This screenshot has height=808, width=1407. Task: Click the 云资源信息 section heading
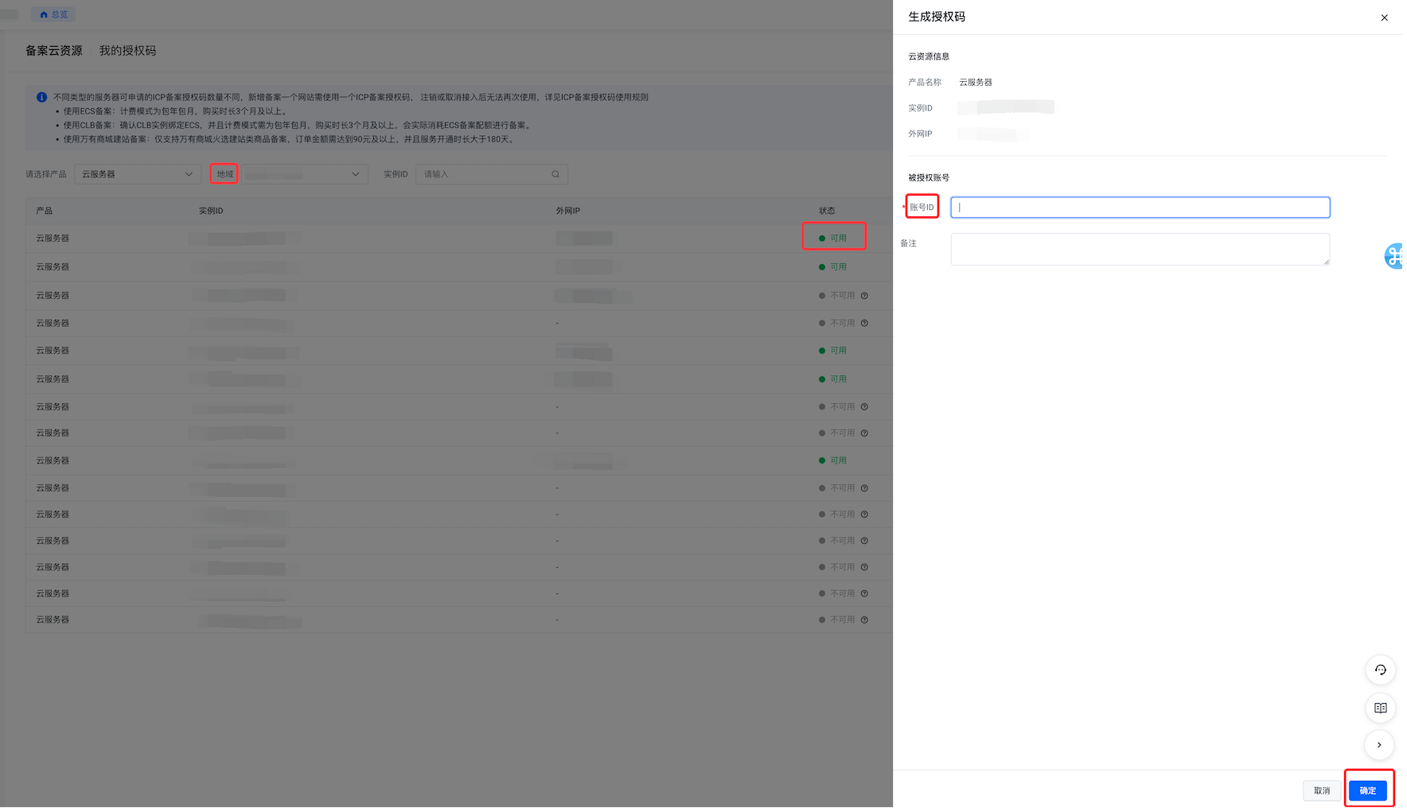pyautogui.click(x=929, y=56)
